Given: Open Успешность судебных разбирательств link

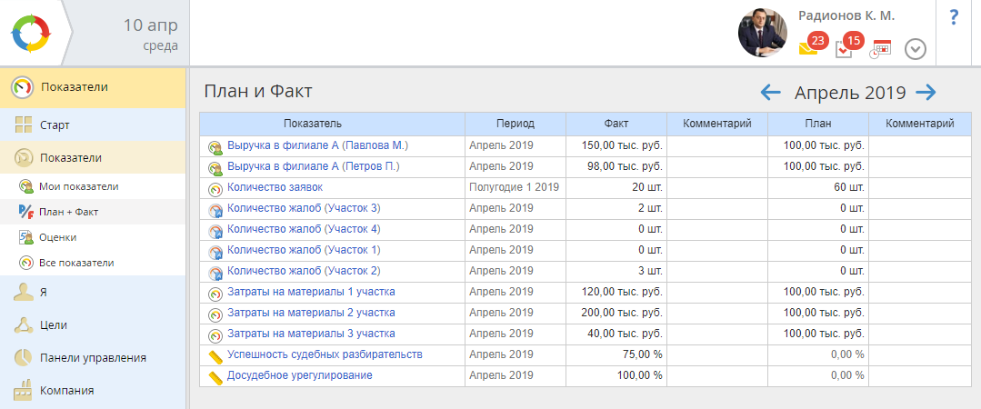Looking at the screenshot, I should click(325, 354).
